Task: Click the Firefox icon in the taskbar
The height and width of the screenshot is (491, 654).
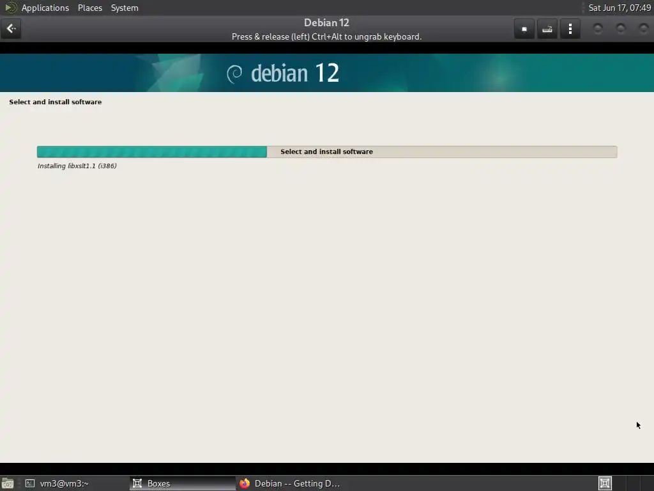Action: (245, 483)
